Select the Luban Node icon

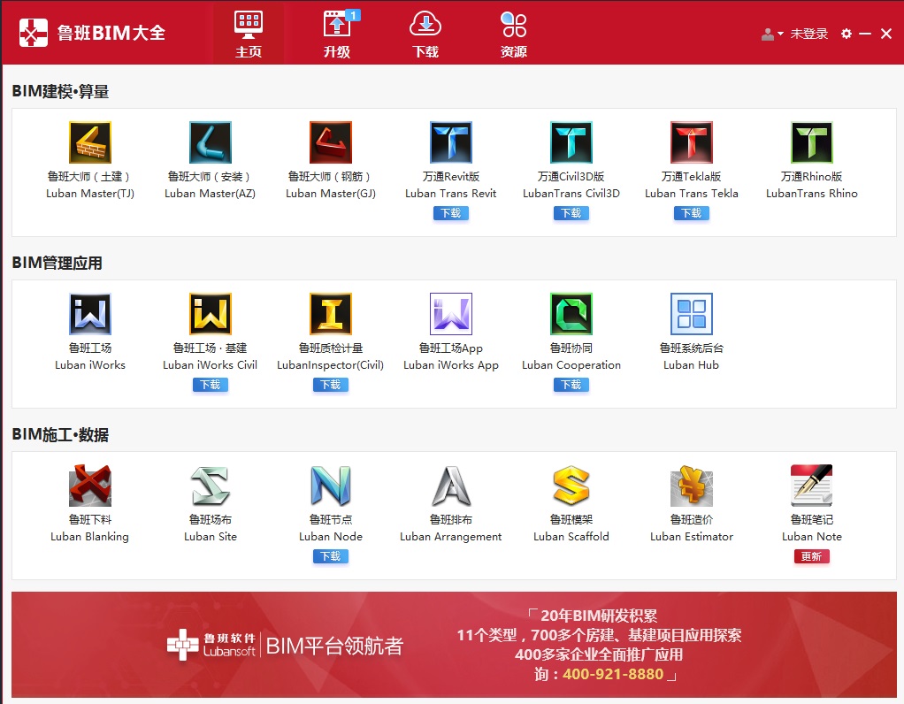pyautogui.click(x=330, y=486)
